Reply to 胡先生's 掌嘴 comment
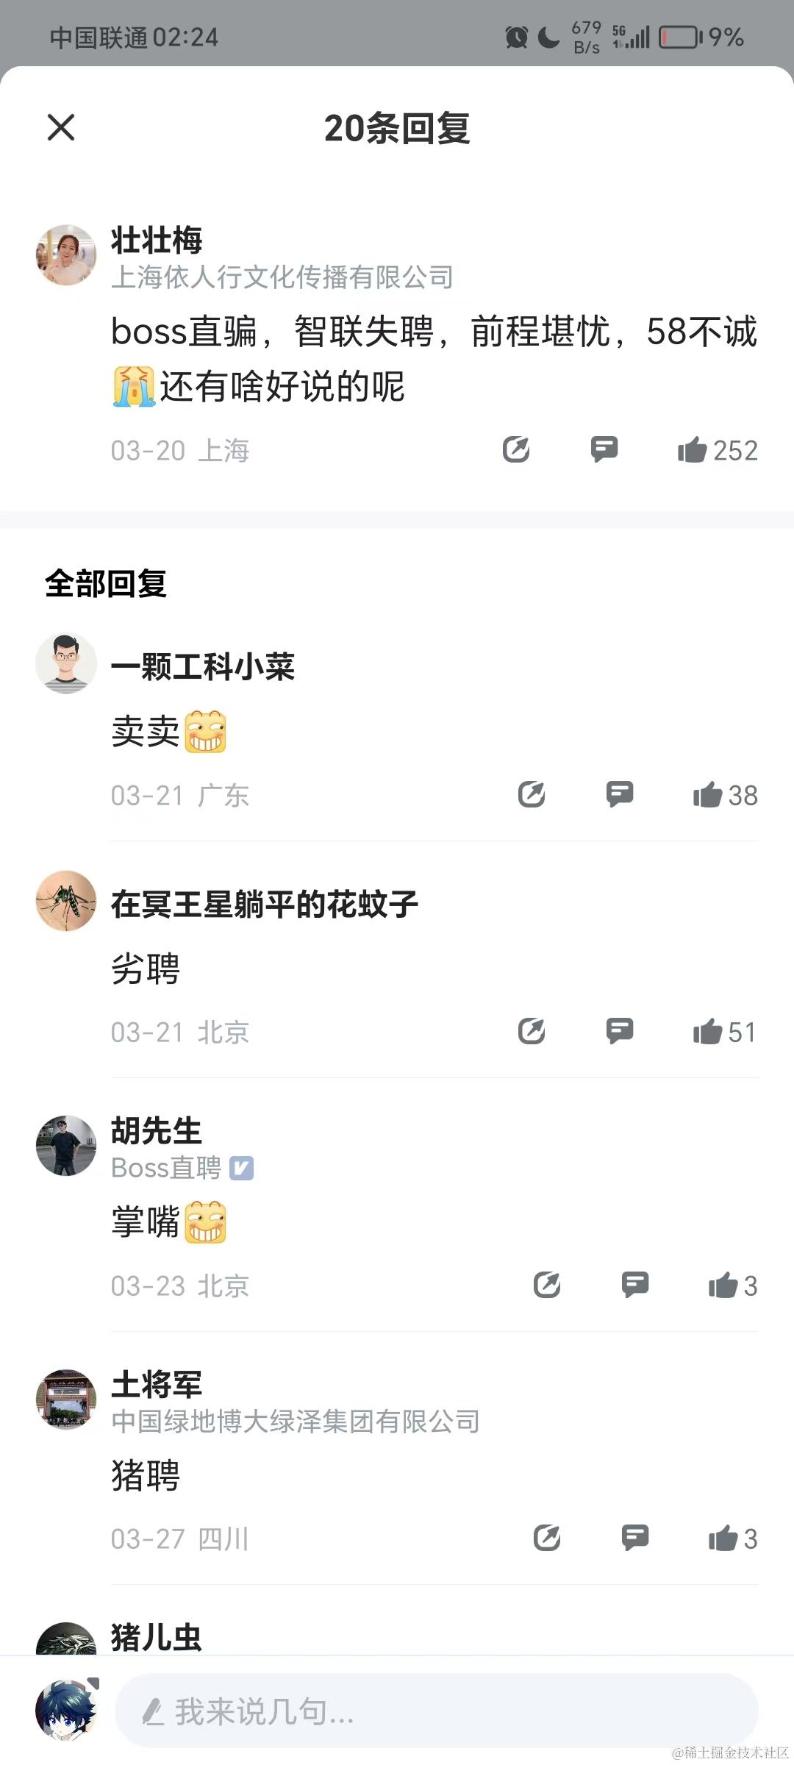The width and height of the screenshot is (794, 1765). click(x=635, y=1285)
